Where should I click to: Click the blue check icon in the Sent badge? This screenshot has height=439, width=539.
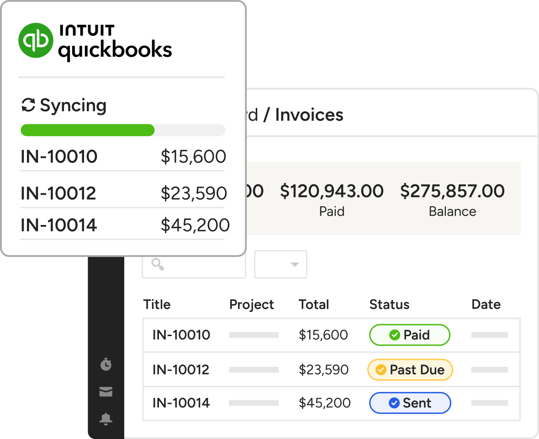pyautogui.click(x=394, y=403)
